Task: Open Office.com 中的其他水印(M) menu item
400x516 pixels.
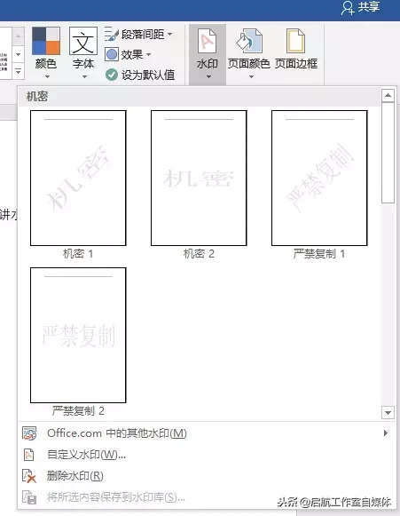Action: coord(207,433)
